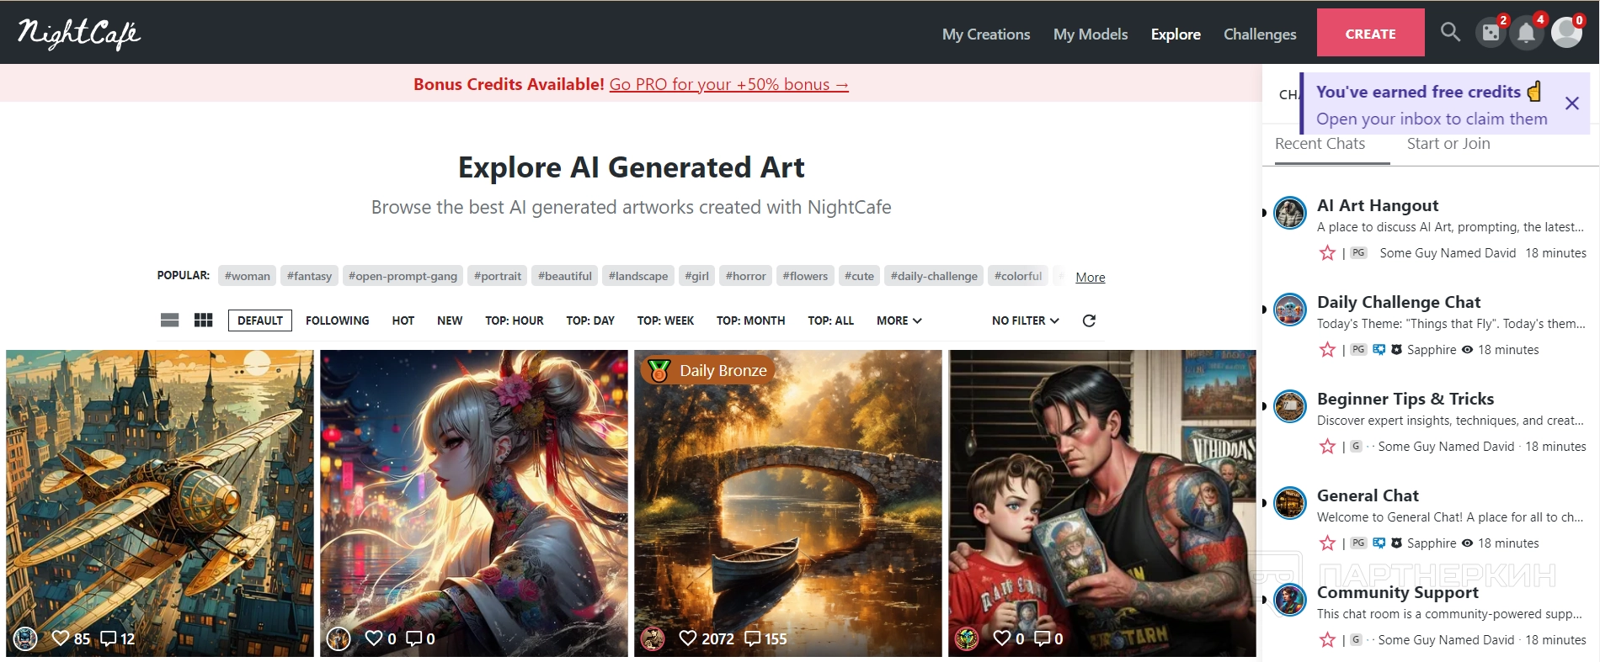
Task: Open the search magnifier icon
Action: 1450,33
